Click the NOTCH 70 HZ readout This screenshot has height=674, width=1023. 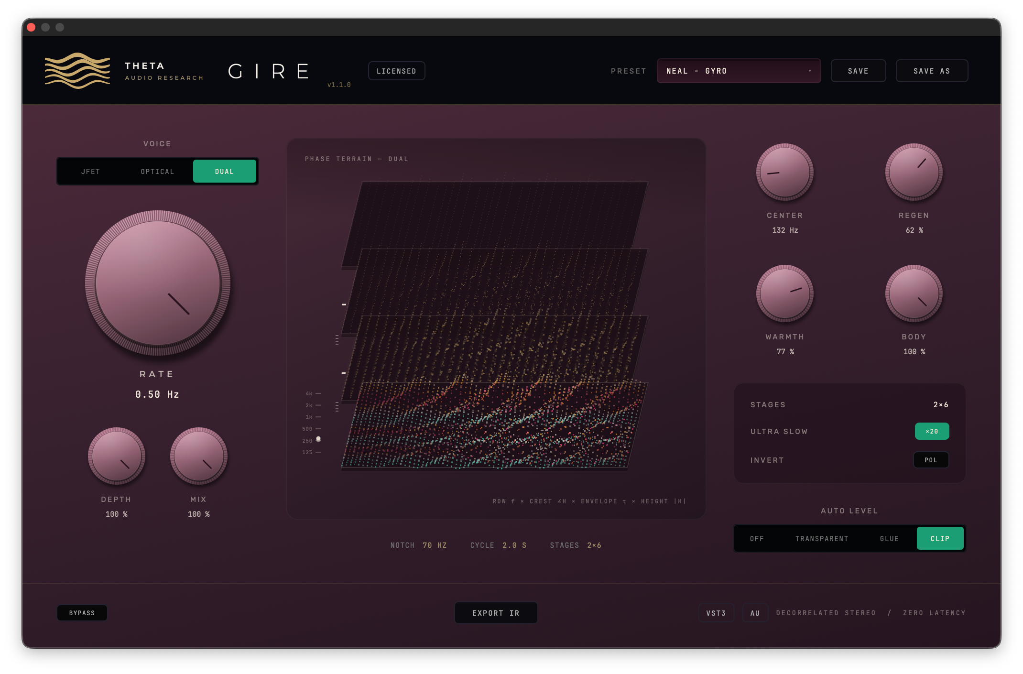tap(419, 545)
